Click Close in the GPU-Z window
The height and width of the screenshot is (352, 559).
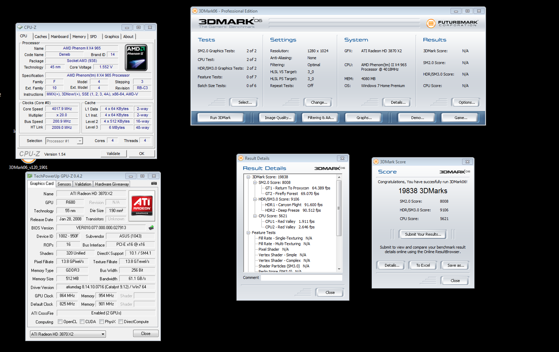coord(146,333)
